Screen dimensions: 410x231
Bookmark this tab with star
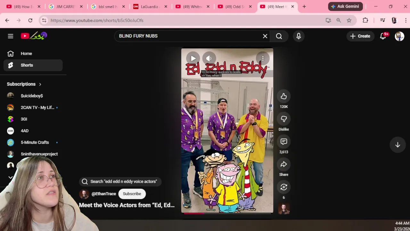click(349, 20)
